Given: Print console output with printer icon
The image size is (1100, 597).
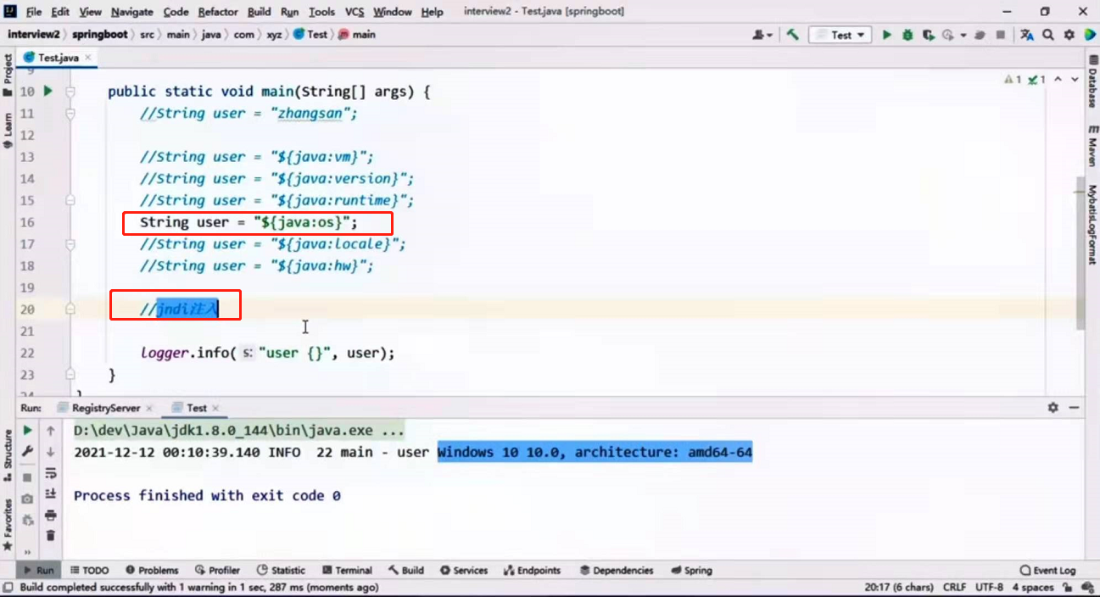Looking at the screenshot, I should pyautogui.click(x=51, y=515).
